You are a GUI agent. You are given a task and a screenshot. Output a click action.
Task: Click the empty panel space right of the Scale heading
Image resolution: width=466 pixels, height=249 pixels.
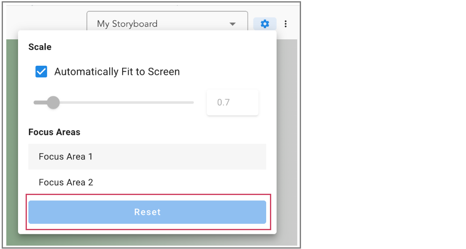tap(168, 47)
